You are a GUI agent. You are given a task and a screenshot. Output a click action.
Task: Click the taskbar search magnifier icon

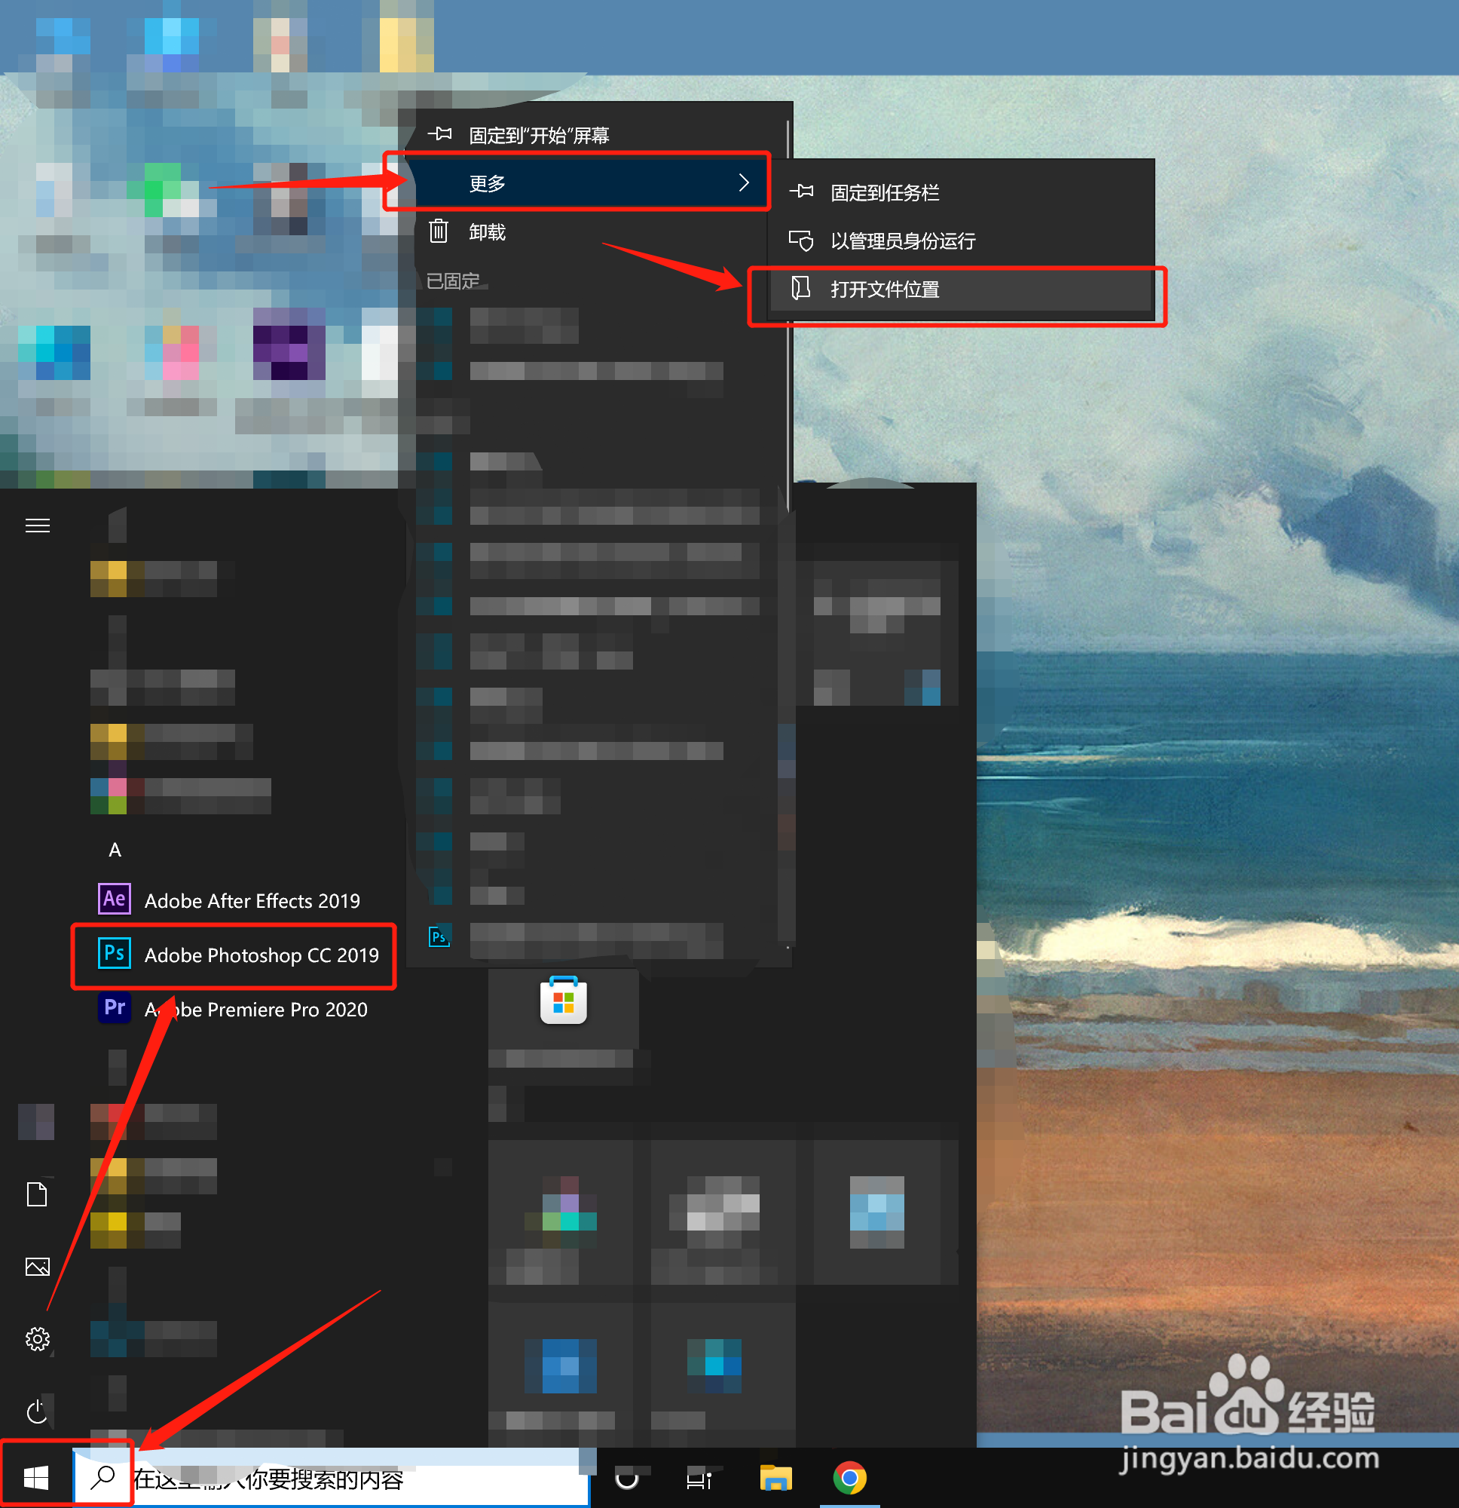point(102,1477)
